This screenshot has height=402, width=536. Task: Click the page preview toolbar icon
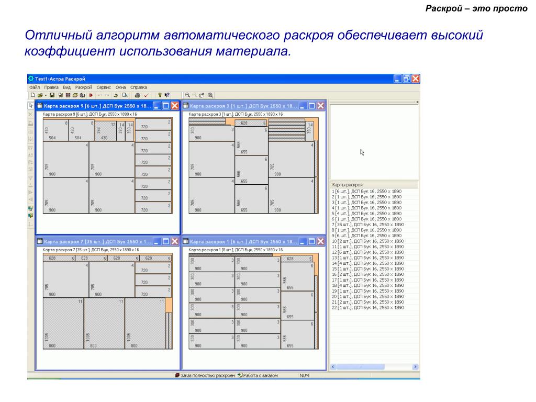pyautogui.click(x=125, y=95)
